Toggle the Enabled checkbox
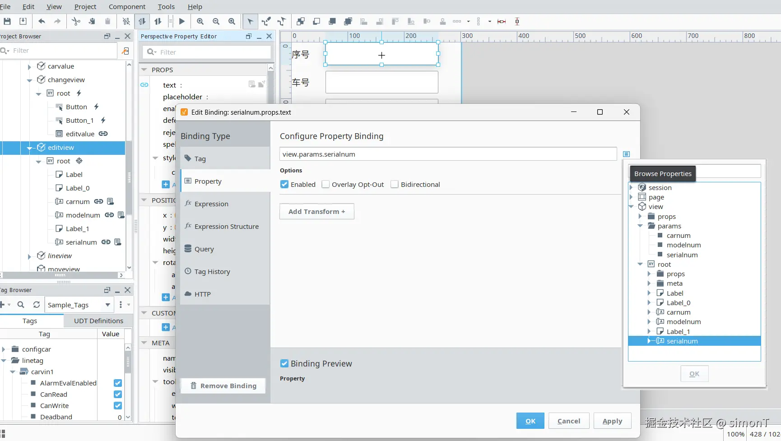The image size is (781, 441). coord(284,184)
